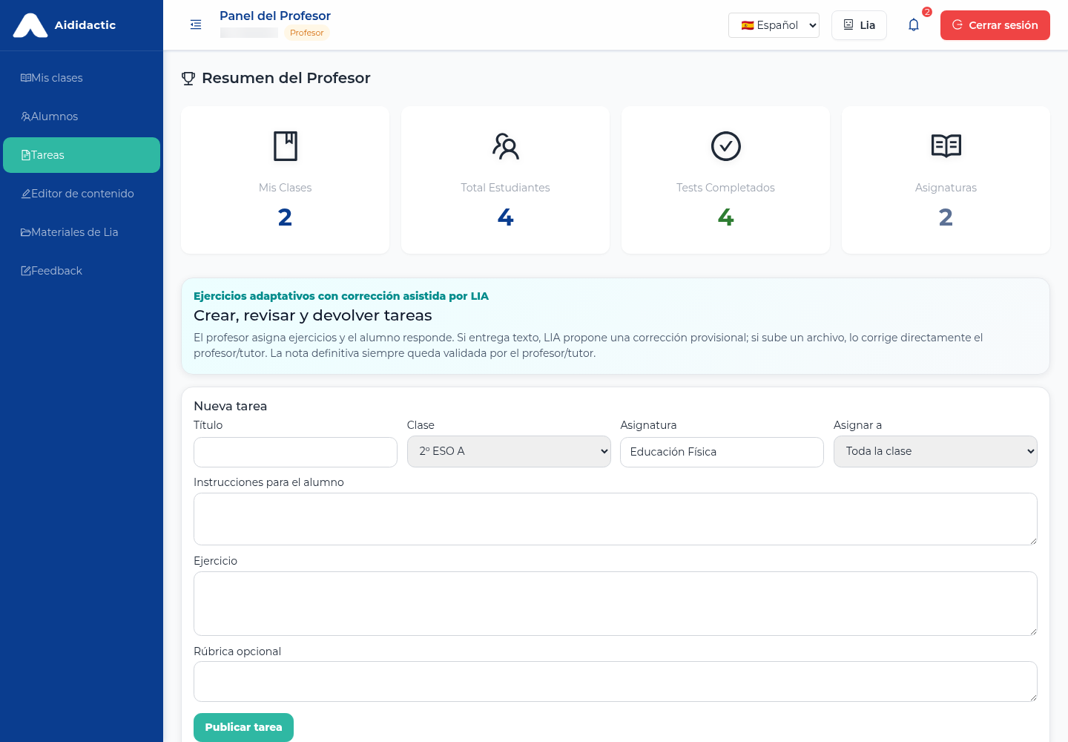This screenshot has height=742, width=1068.
Task: Focus the Título input field
Action: click(x=295, y=452)
